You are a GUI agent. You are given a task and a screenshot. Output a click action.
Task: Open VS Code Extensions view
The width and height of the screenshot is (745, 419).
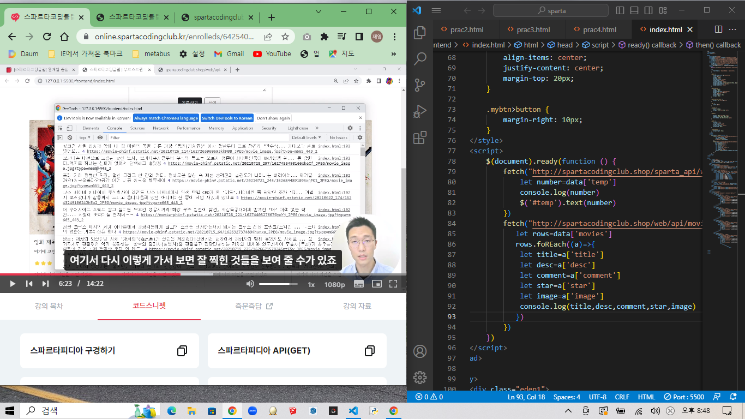tap(420, 137)
